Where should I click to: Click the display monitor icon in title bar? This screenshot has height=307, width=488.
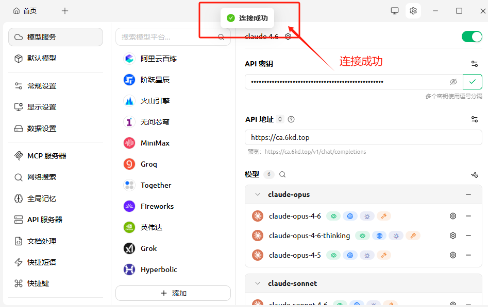(x=395, y=11)
